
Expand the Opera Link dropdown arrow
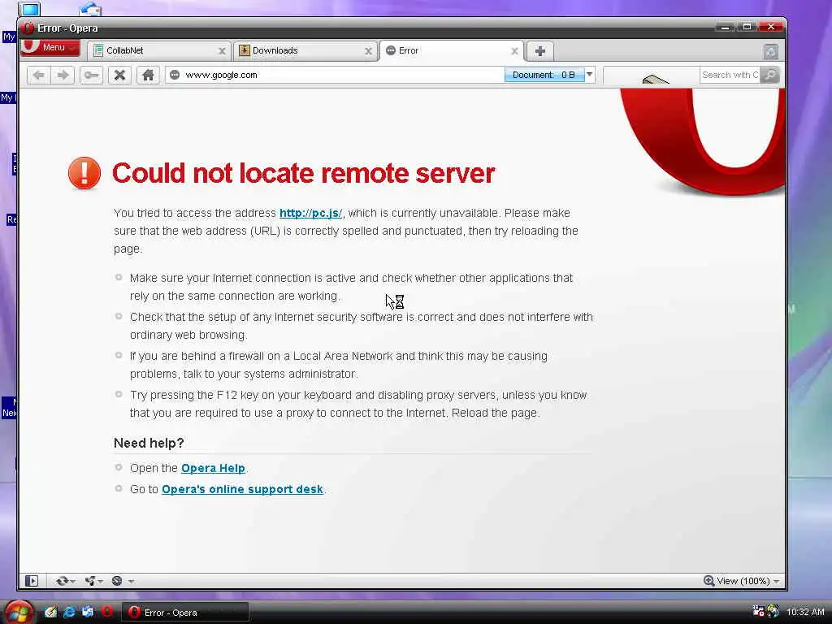[72, 582]
